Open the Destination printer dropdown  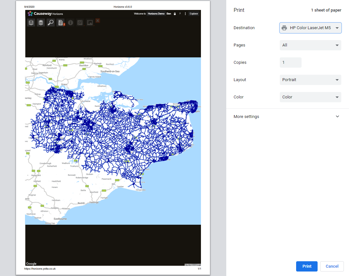click(310, 28)
